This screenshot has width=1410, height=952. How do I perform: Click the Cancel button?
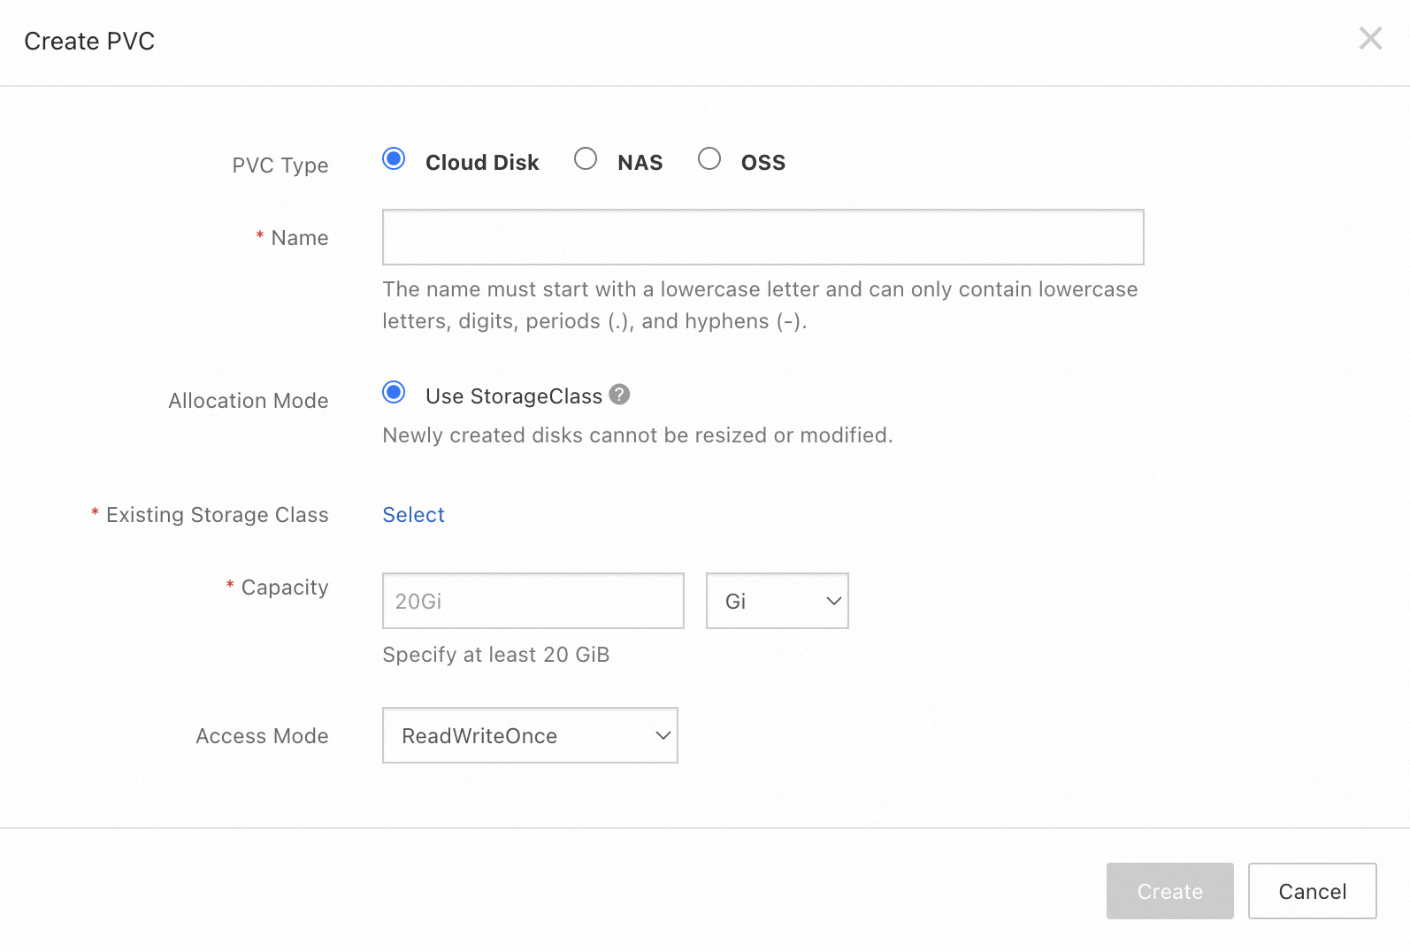click(1312, 891)
